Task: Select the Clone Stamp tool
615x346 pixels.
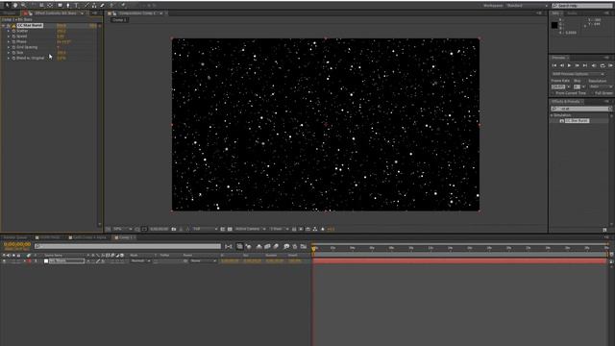Action: coord(94,5)
